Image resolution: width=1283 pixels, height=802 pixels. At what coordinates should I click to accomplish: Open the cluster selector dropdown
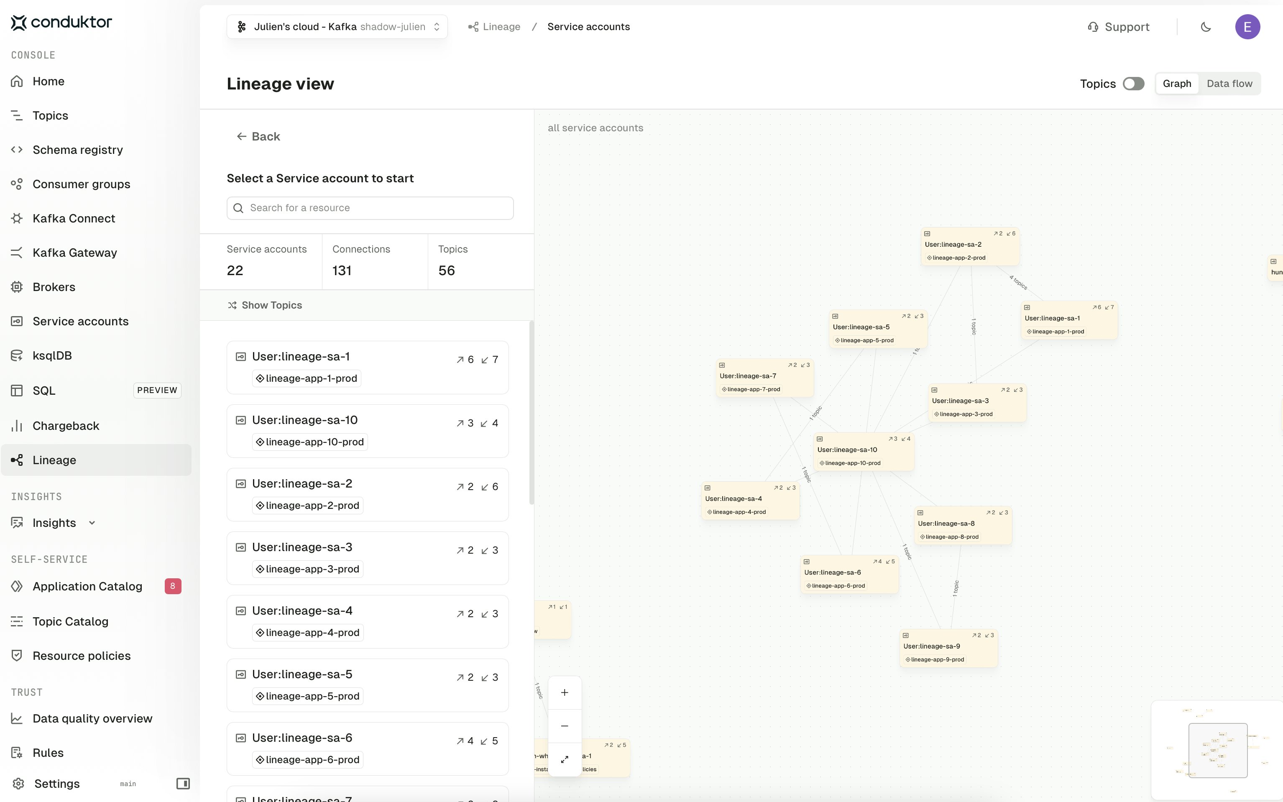(x=337, y=27)
